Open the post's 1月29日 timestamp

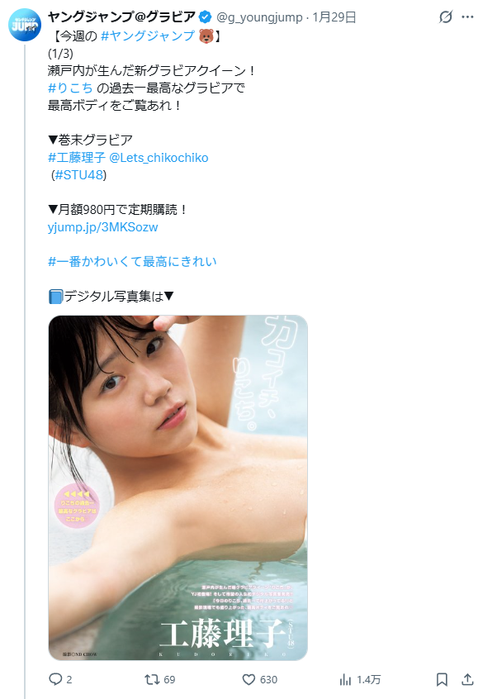pyautogui.click(x=334, y=17)
